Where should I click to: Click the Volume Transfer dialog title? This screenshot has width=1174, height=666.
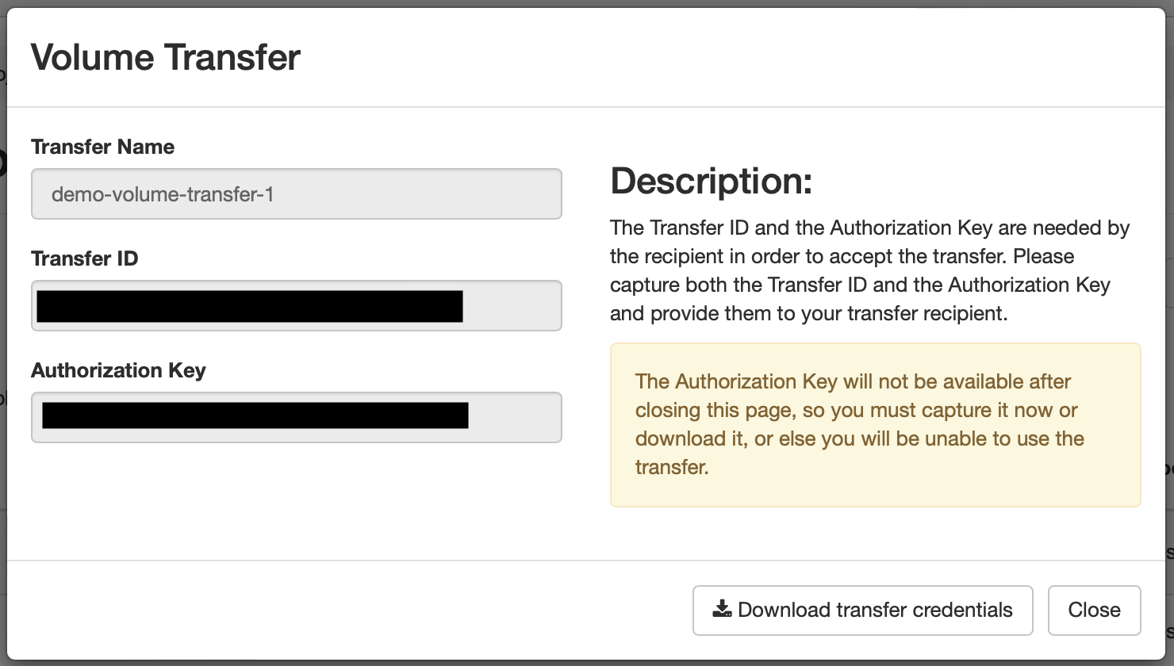point(165,57)
